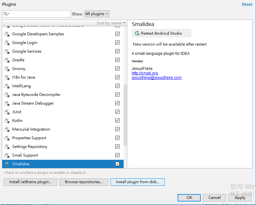Uncheck the JUnit plugin checkbox

coord(117,112)
